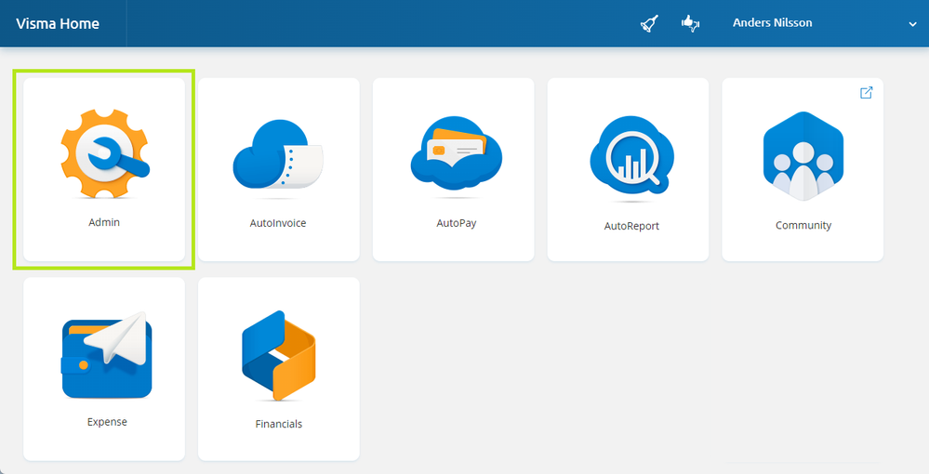Open the Admin gear and wrench icon
This screenshot has height=474, width=929.
105,153
